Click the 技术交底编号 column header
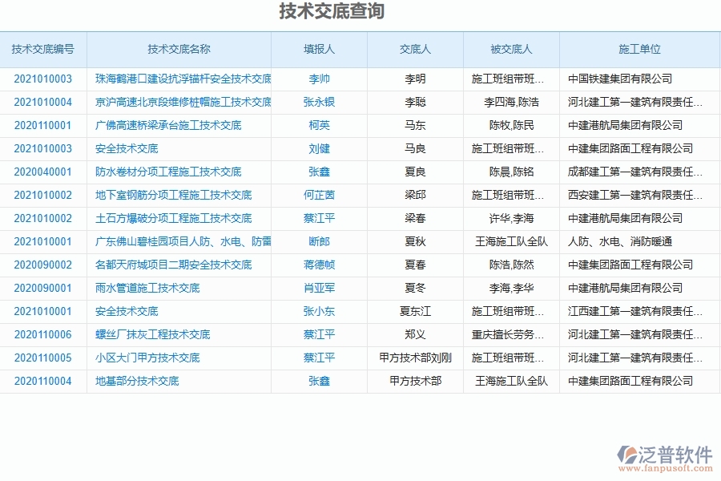Screen dimensions: 721x481 click(x=42, y=49)
